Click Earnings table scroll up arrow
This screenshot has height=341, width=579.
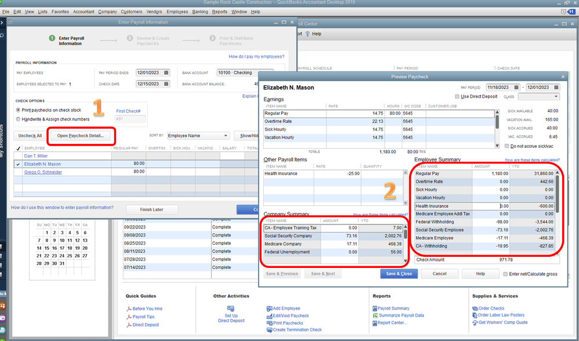[x=497, y=113]
